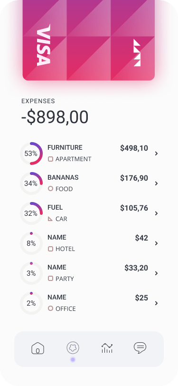Tap the pink VISA card

[x=89, y=40]
